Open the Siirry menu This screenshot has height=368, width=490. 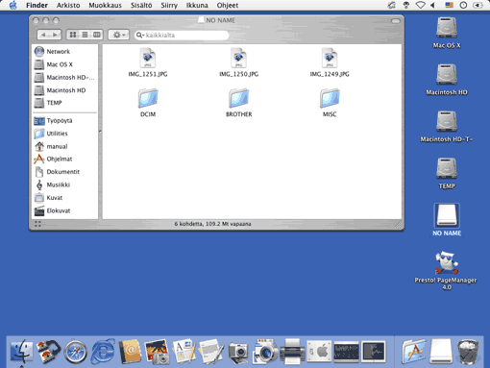169,5
